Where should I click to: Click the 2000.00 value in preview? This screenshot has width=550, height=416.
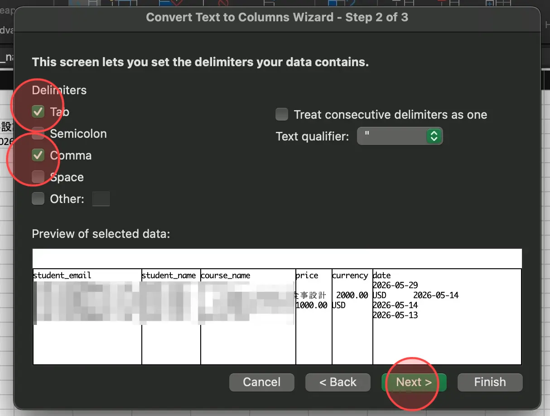(x=352, y=295)
